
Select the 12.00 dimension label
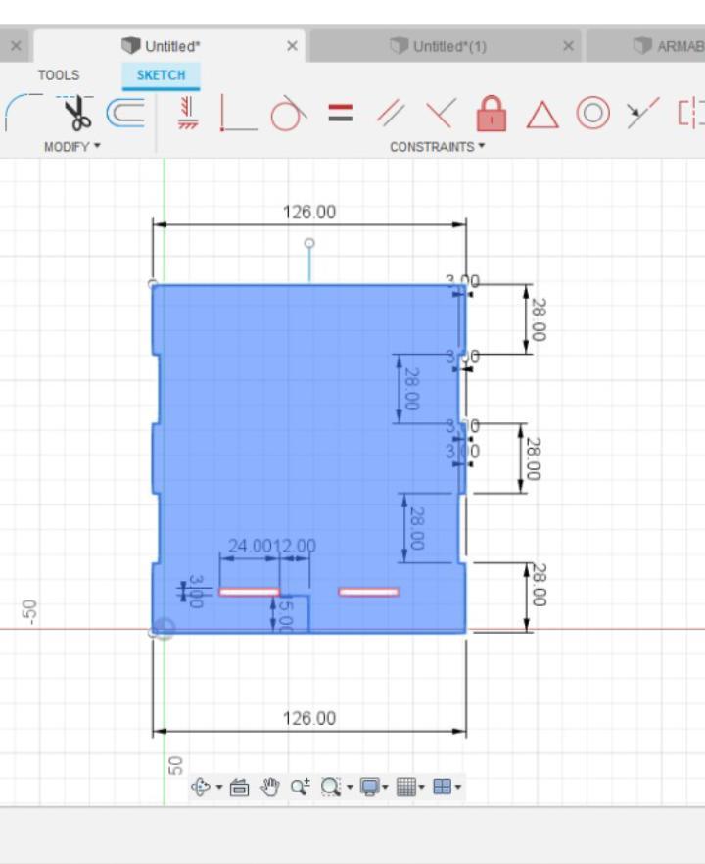pos(296,546)
